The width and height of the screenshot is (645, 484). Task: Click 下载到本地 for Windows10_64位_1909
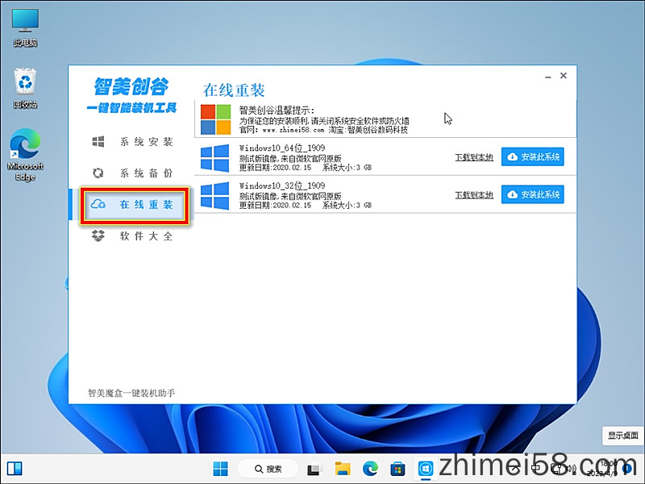[474, 157]
